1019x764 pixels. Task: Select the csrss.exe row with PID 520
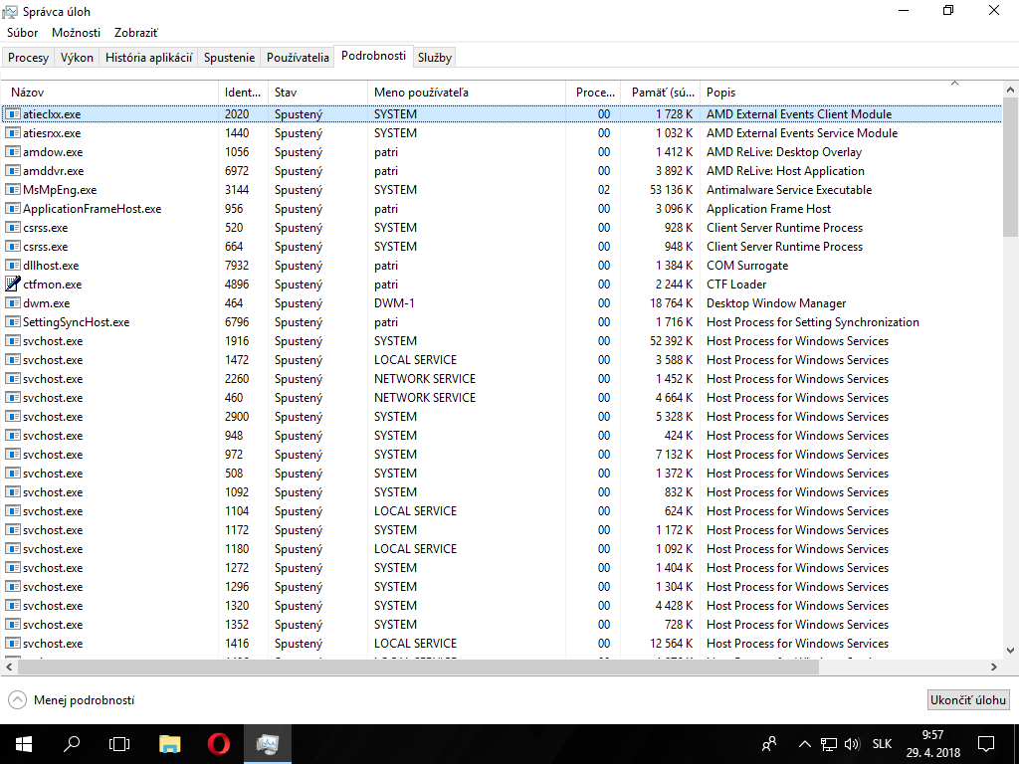(502, 228)
